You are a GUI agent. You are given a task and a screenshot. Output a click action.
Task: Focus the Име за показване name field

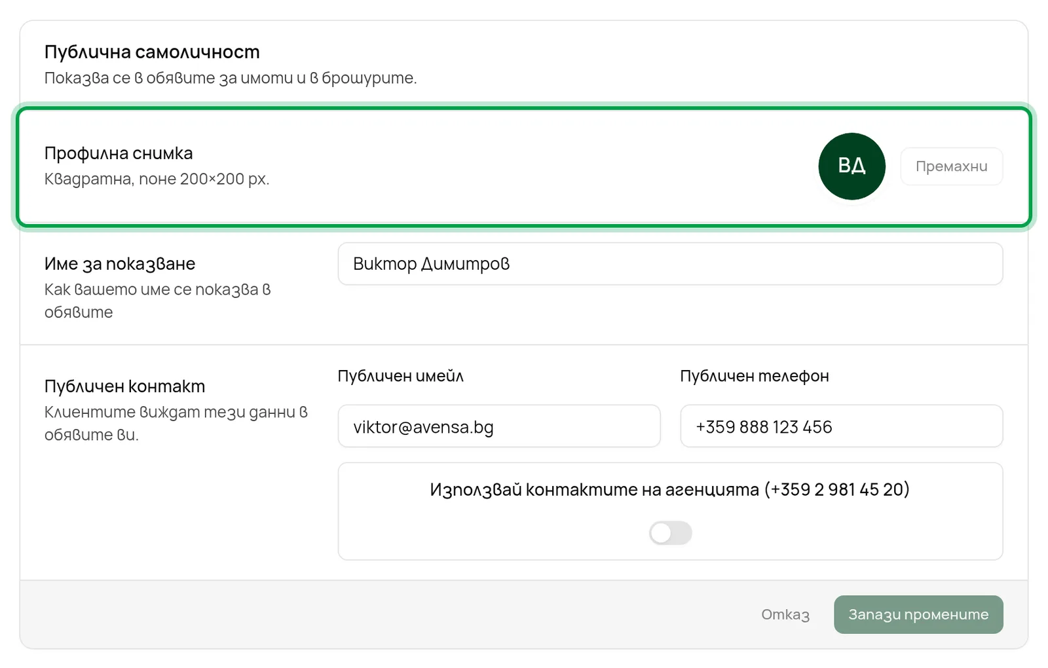pos(670,264)
